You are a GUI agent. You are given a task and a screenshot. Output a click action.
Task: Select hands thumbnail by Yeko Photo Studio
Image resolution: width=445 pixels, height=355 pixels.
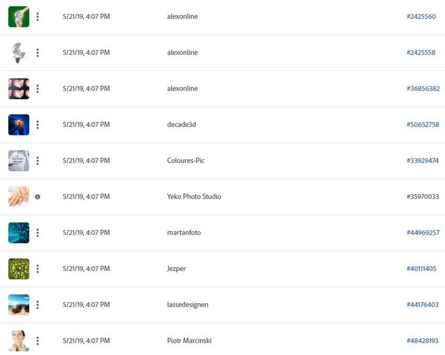(19, 196)
